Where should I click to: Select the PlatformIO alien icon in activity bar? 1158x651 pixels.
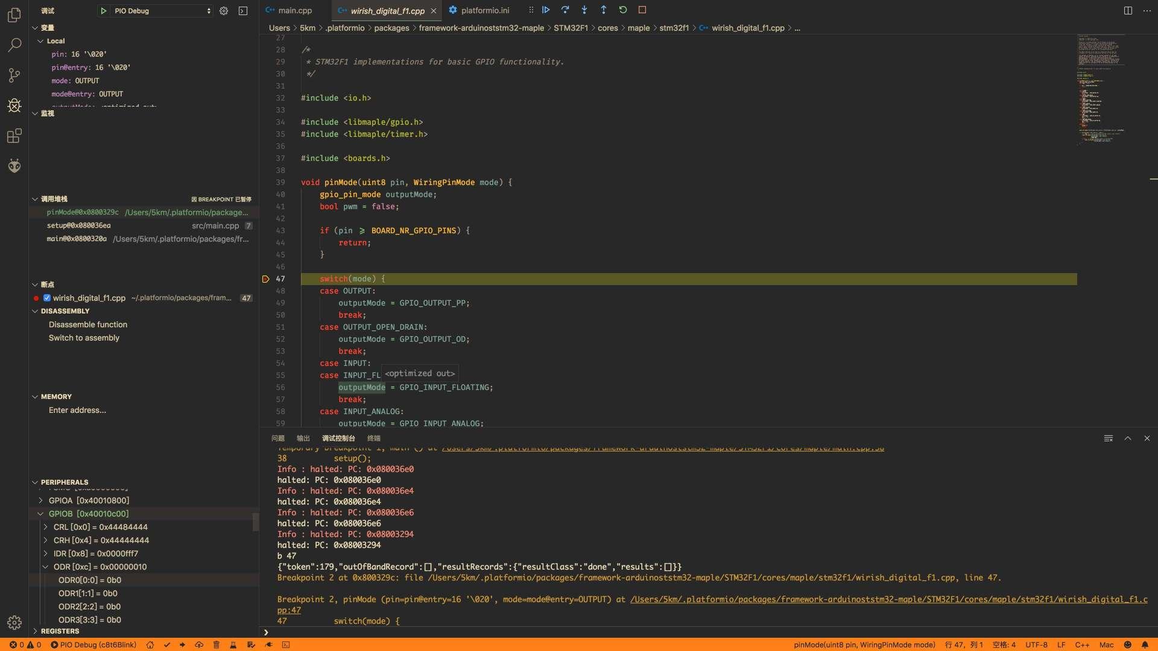tap(14, 166)
